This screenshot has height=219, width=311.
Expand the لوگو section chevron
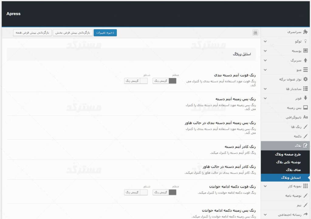coord(265,41)
